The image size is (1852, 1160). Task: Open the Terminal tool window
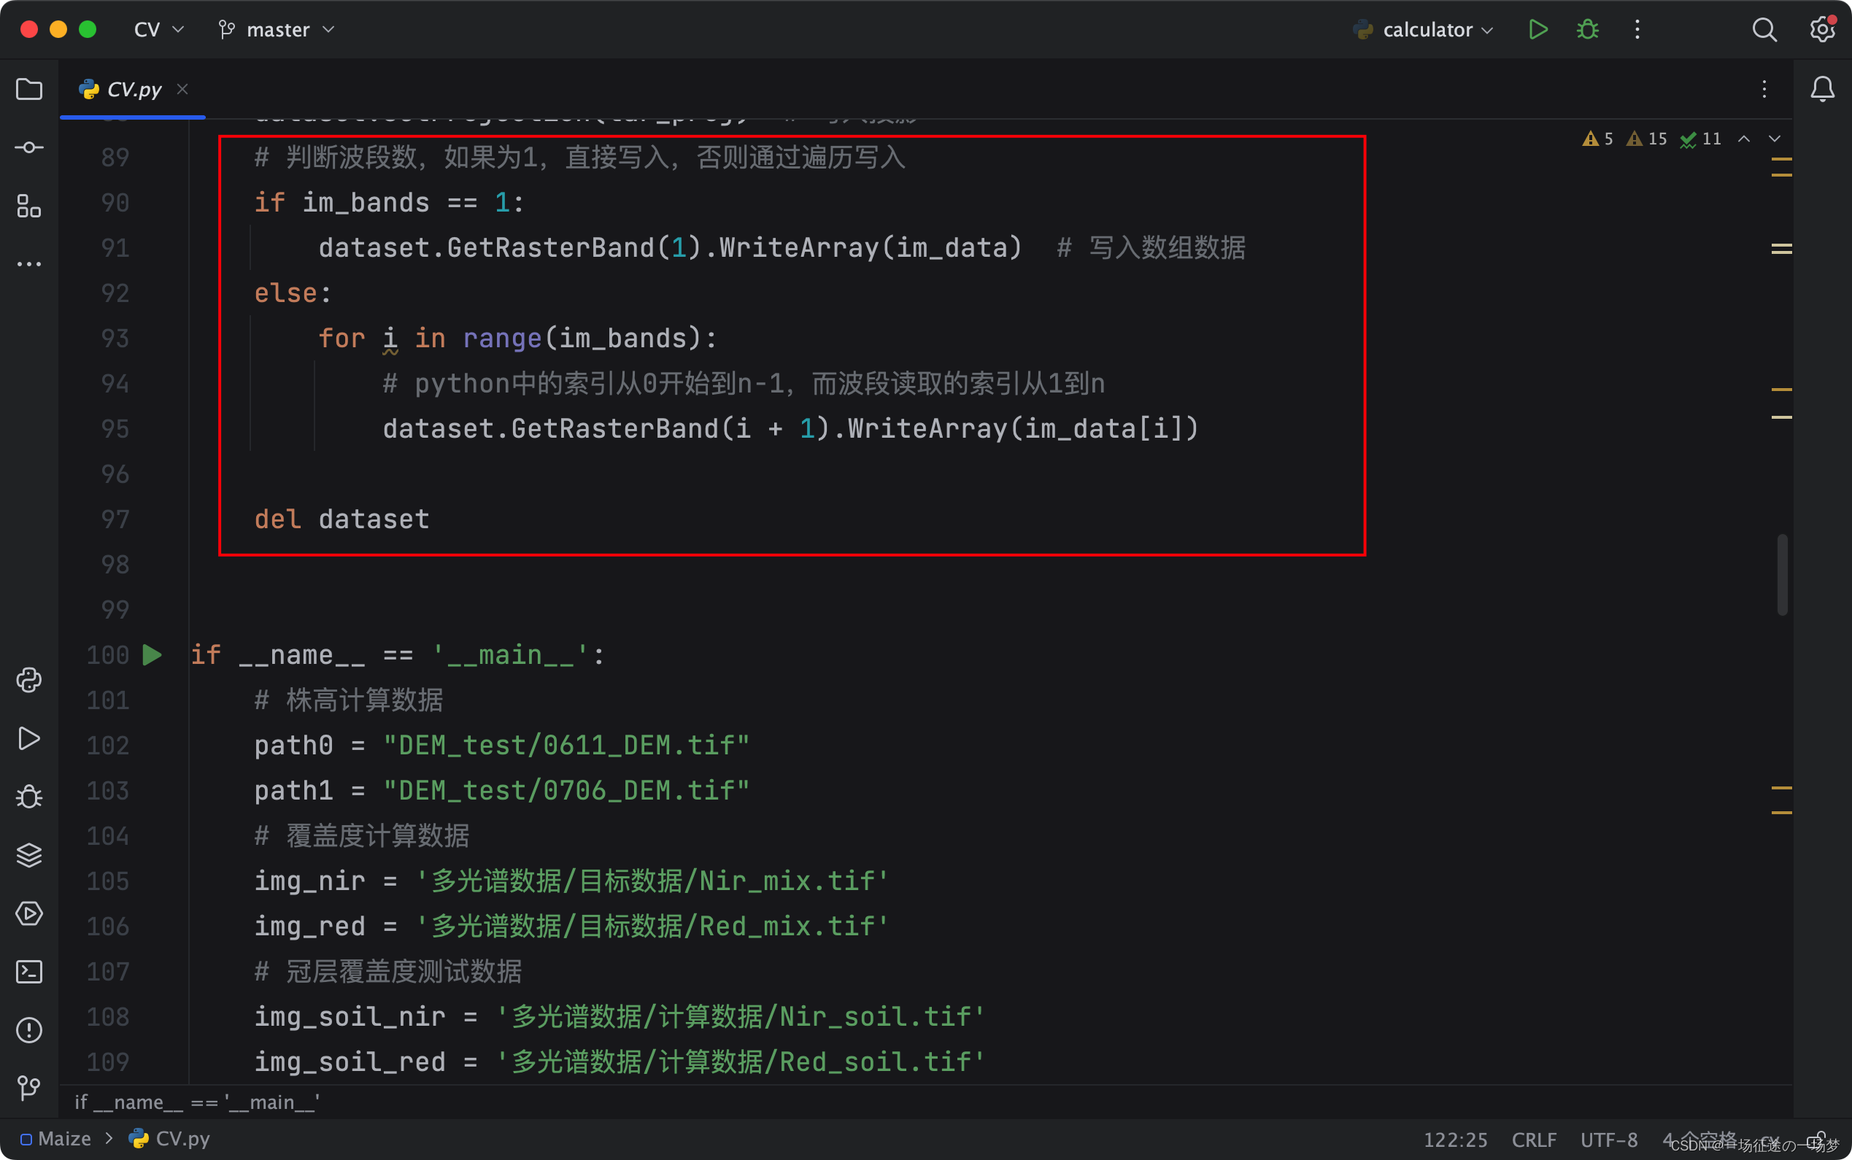[29, 972]
